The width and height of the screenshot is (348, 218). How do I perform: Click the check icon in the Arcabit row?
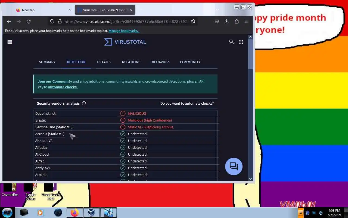pyautogui.click(x=123, y=175)
